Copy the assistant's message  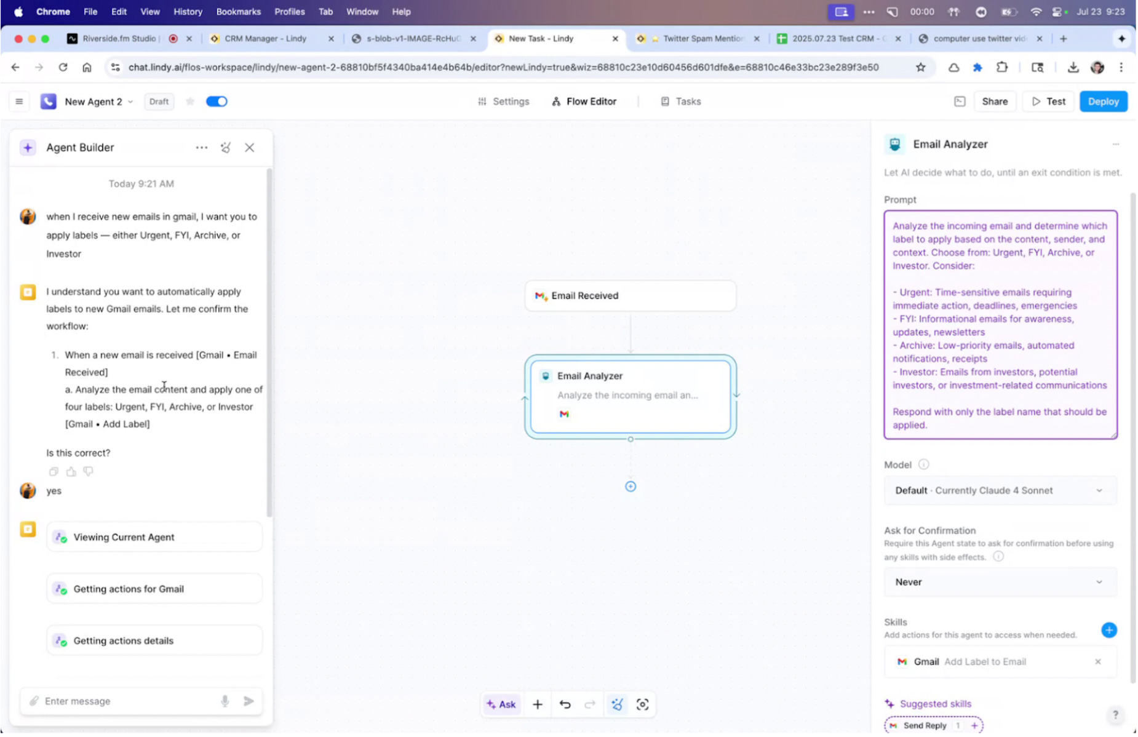pyautogui.click(x=54, y=472)
